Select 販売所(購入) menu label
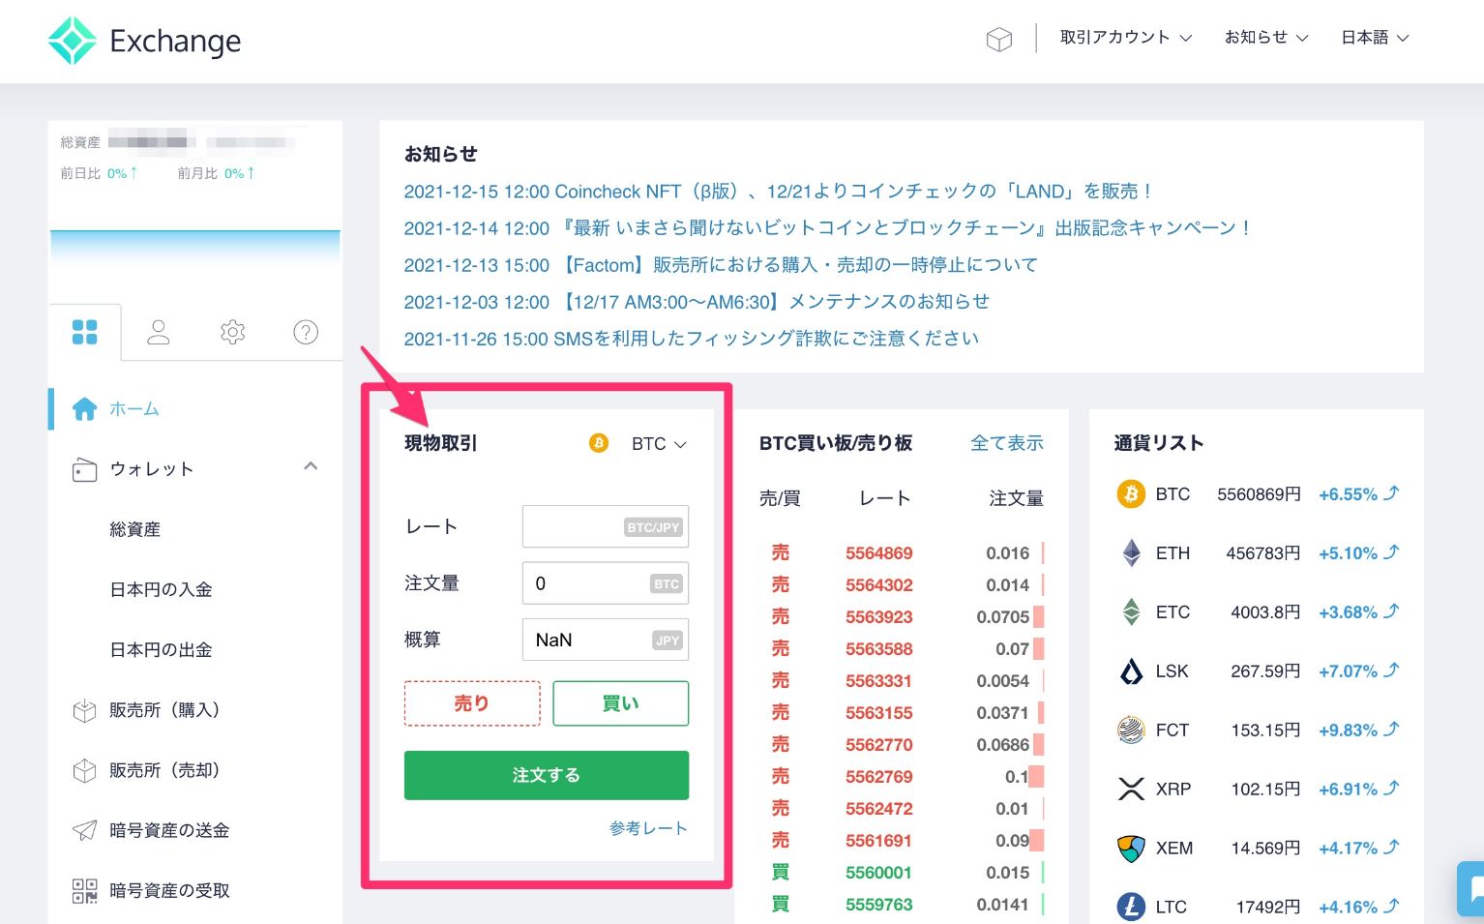The image size is (1484, 924). click(x=165, y=710)
